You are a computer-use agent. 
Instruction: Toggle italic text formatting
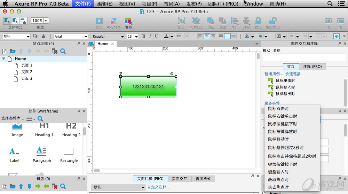[150, 36]
